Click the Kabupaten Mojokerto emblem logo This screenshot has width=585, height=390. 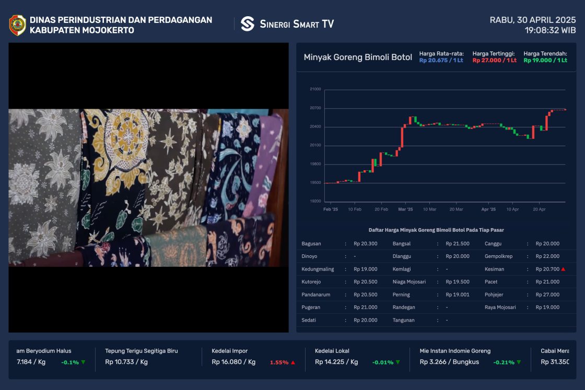coord(18,25)
